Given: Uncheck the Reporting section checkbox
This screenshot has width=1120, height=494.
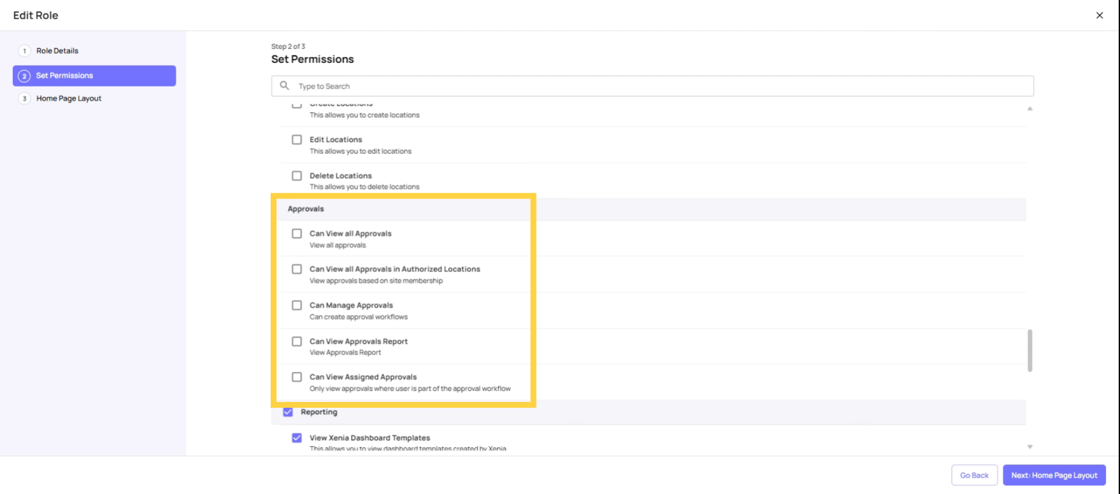Looking at the screenshot, I should (288, 412).
